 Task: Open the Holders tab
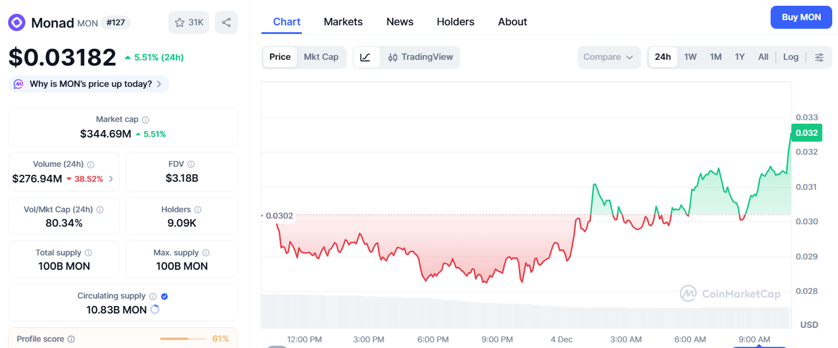(455, 22)
